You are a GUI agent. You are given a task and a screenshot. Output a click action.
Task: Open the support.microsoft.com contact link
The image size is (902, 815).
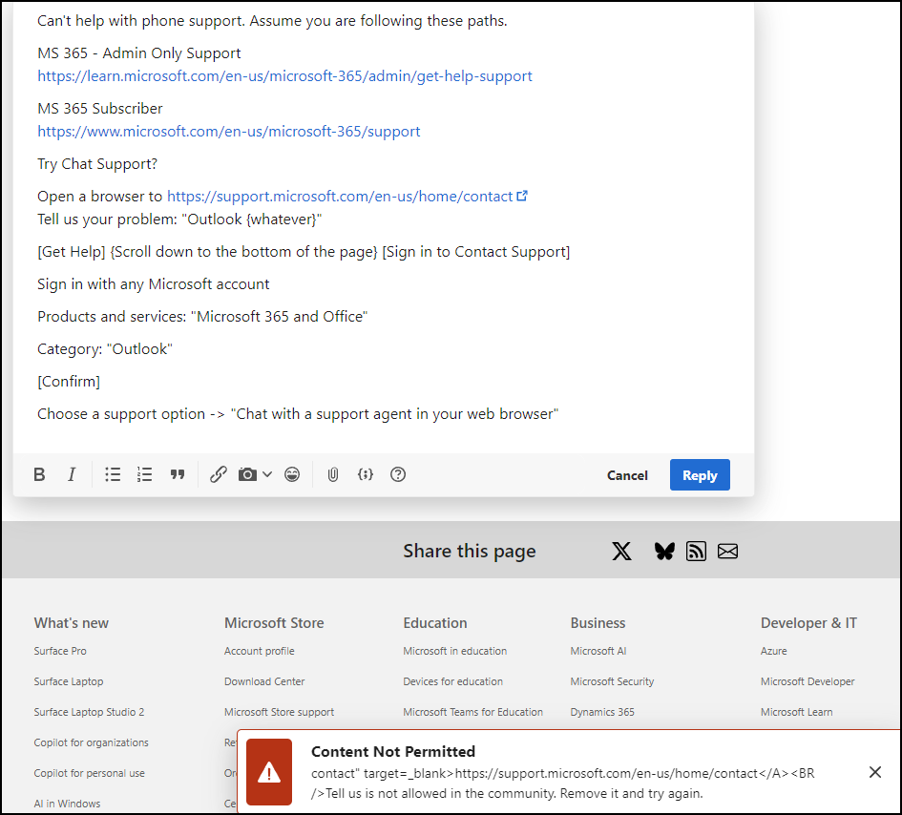point(340,197)
